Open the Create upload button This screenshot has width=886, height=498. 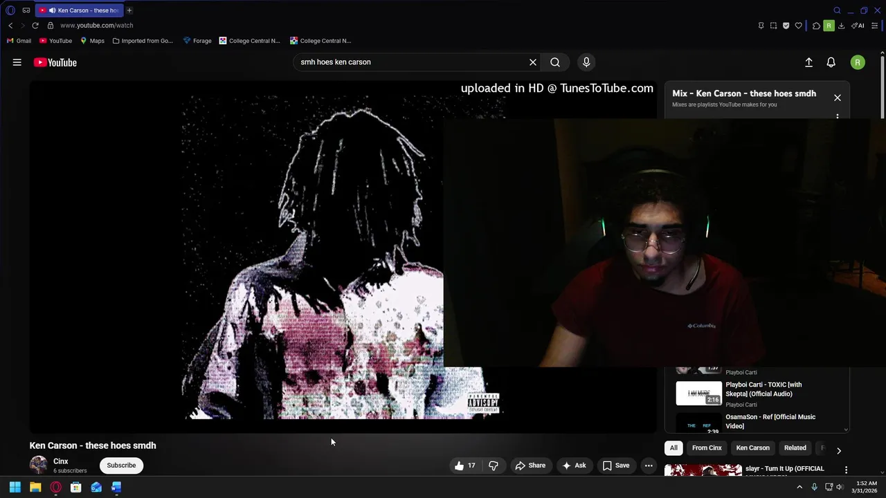click(808, 62)
